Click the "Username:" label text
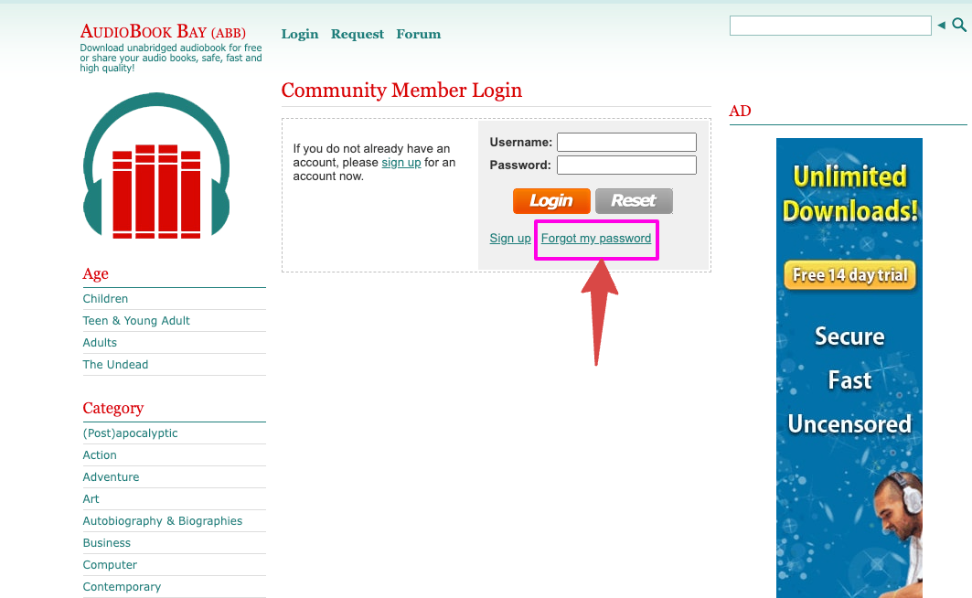 point(520,142)
